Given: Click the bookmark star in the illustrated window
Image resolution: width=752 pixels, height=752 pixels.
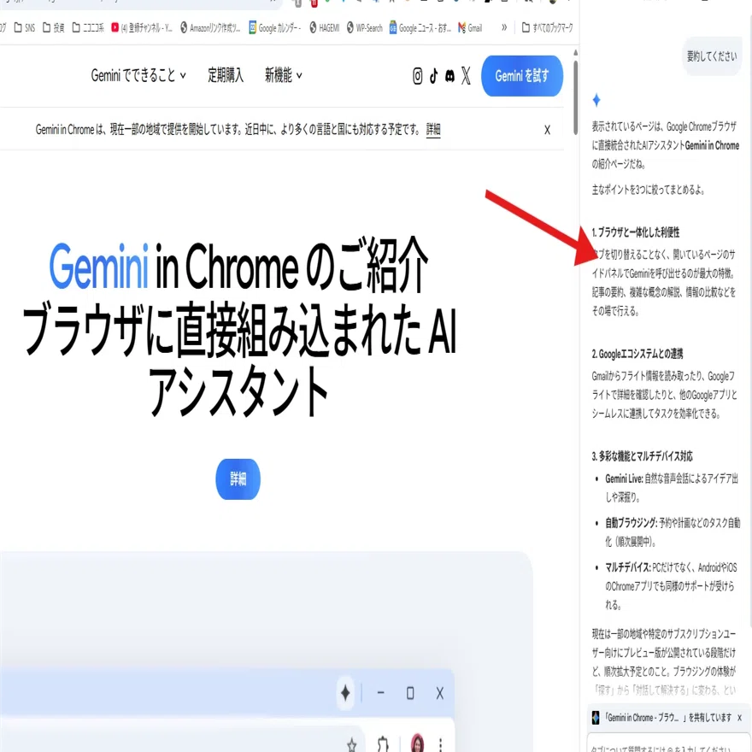Looking at the screenshot, I should coord(352,745).
